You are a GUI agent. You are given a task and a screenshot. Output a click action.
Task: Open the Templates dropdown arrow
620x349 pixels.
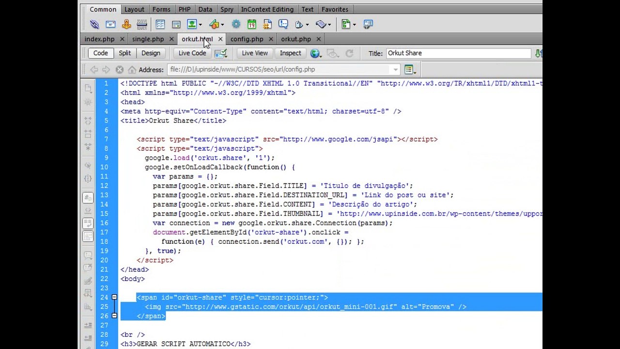pyautogui.click(x=354, y=25)
